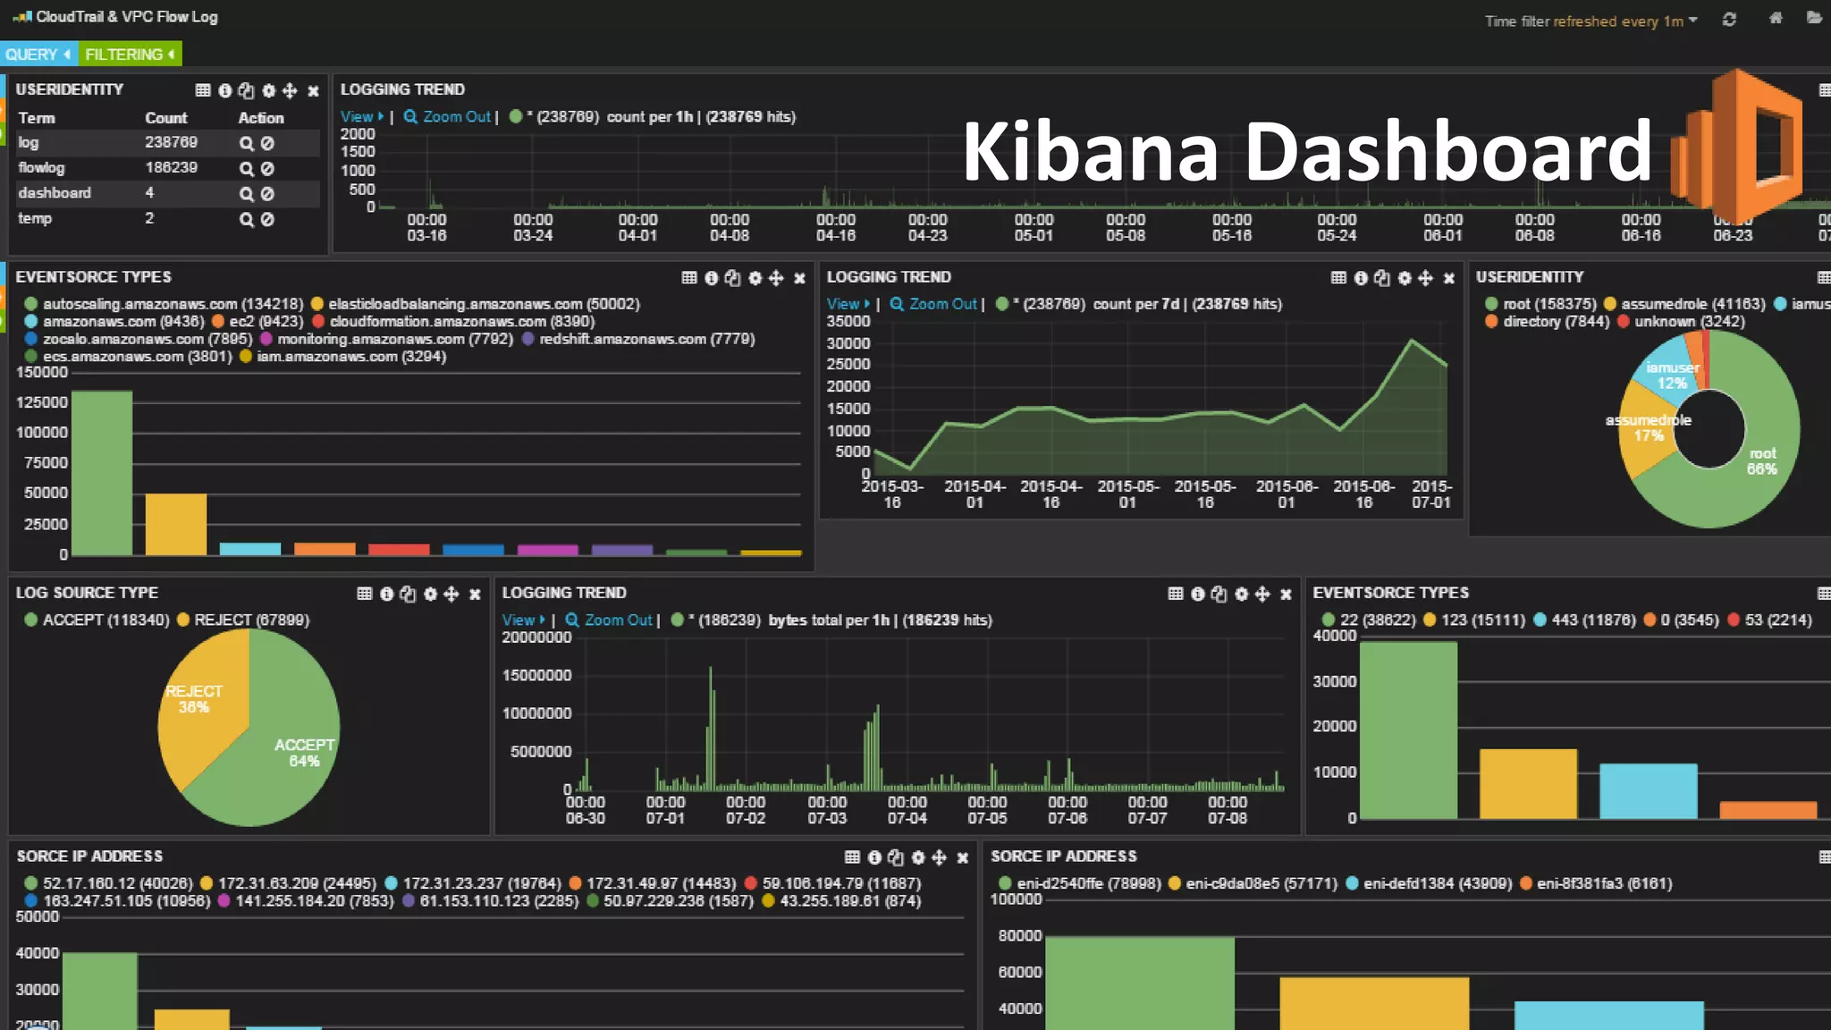Toggle the 172.31.63.209 (24495) legend series
1831x1030 pixels.
pyautogui.click(x=288, y=883)
